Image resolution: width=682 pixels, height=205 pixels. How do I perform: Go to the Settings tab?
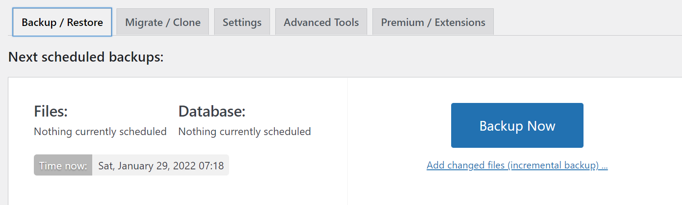pyautogui.click(x=242, y=22)
